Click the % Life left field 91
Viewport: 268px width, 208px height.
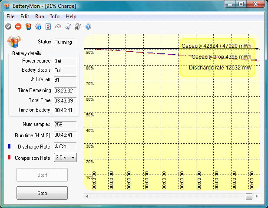coord(65,80)
